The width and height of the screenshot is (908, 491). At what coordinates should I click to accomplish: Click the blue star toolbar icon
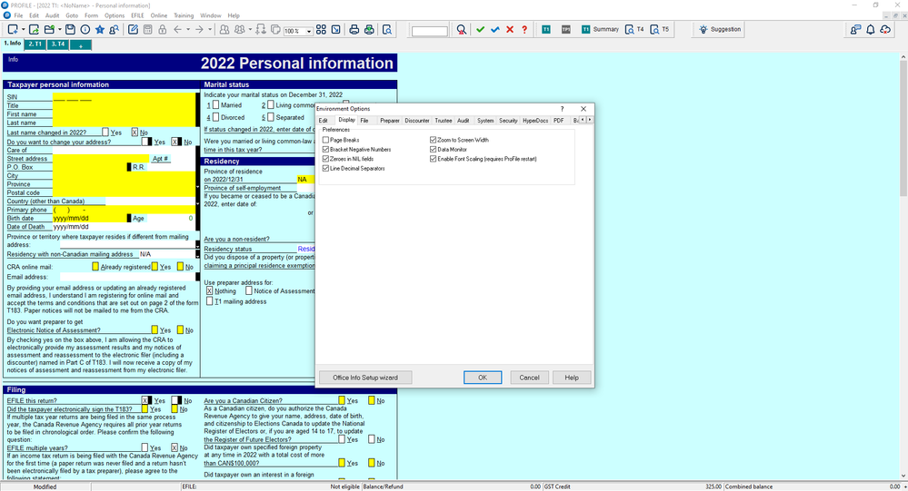pos(100,29)
